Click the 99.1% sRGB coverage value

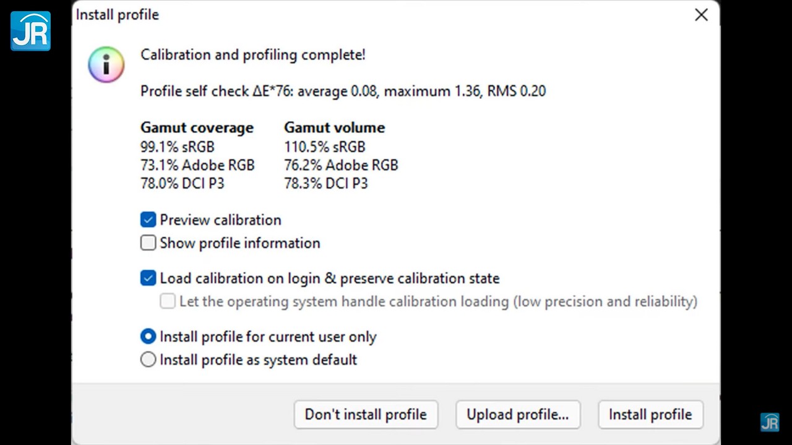click(177, 147)
